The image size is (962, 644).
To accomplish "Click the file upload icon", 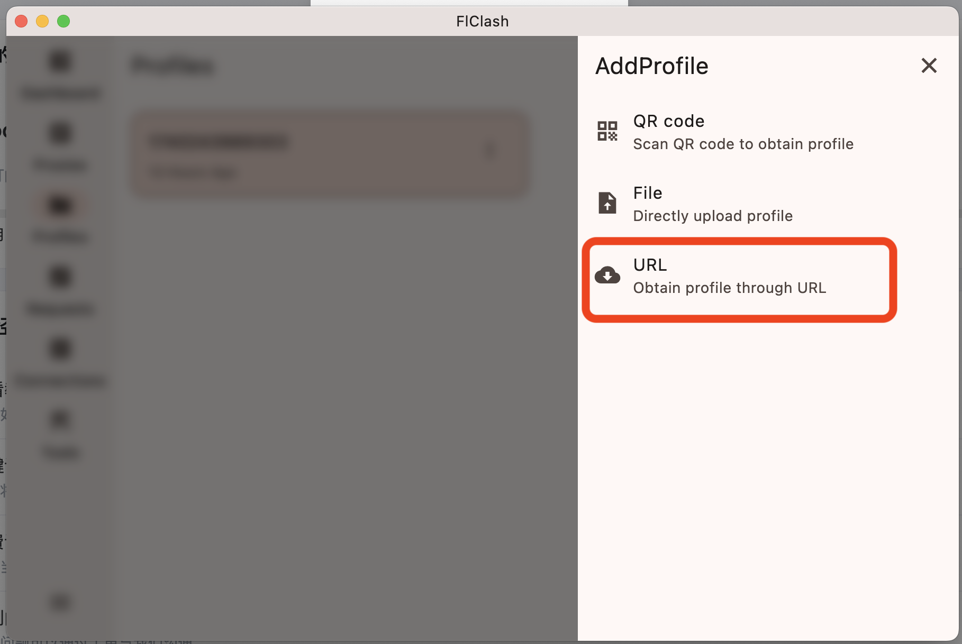I will (607, 203).
